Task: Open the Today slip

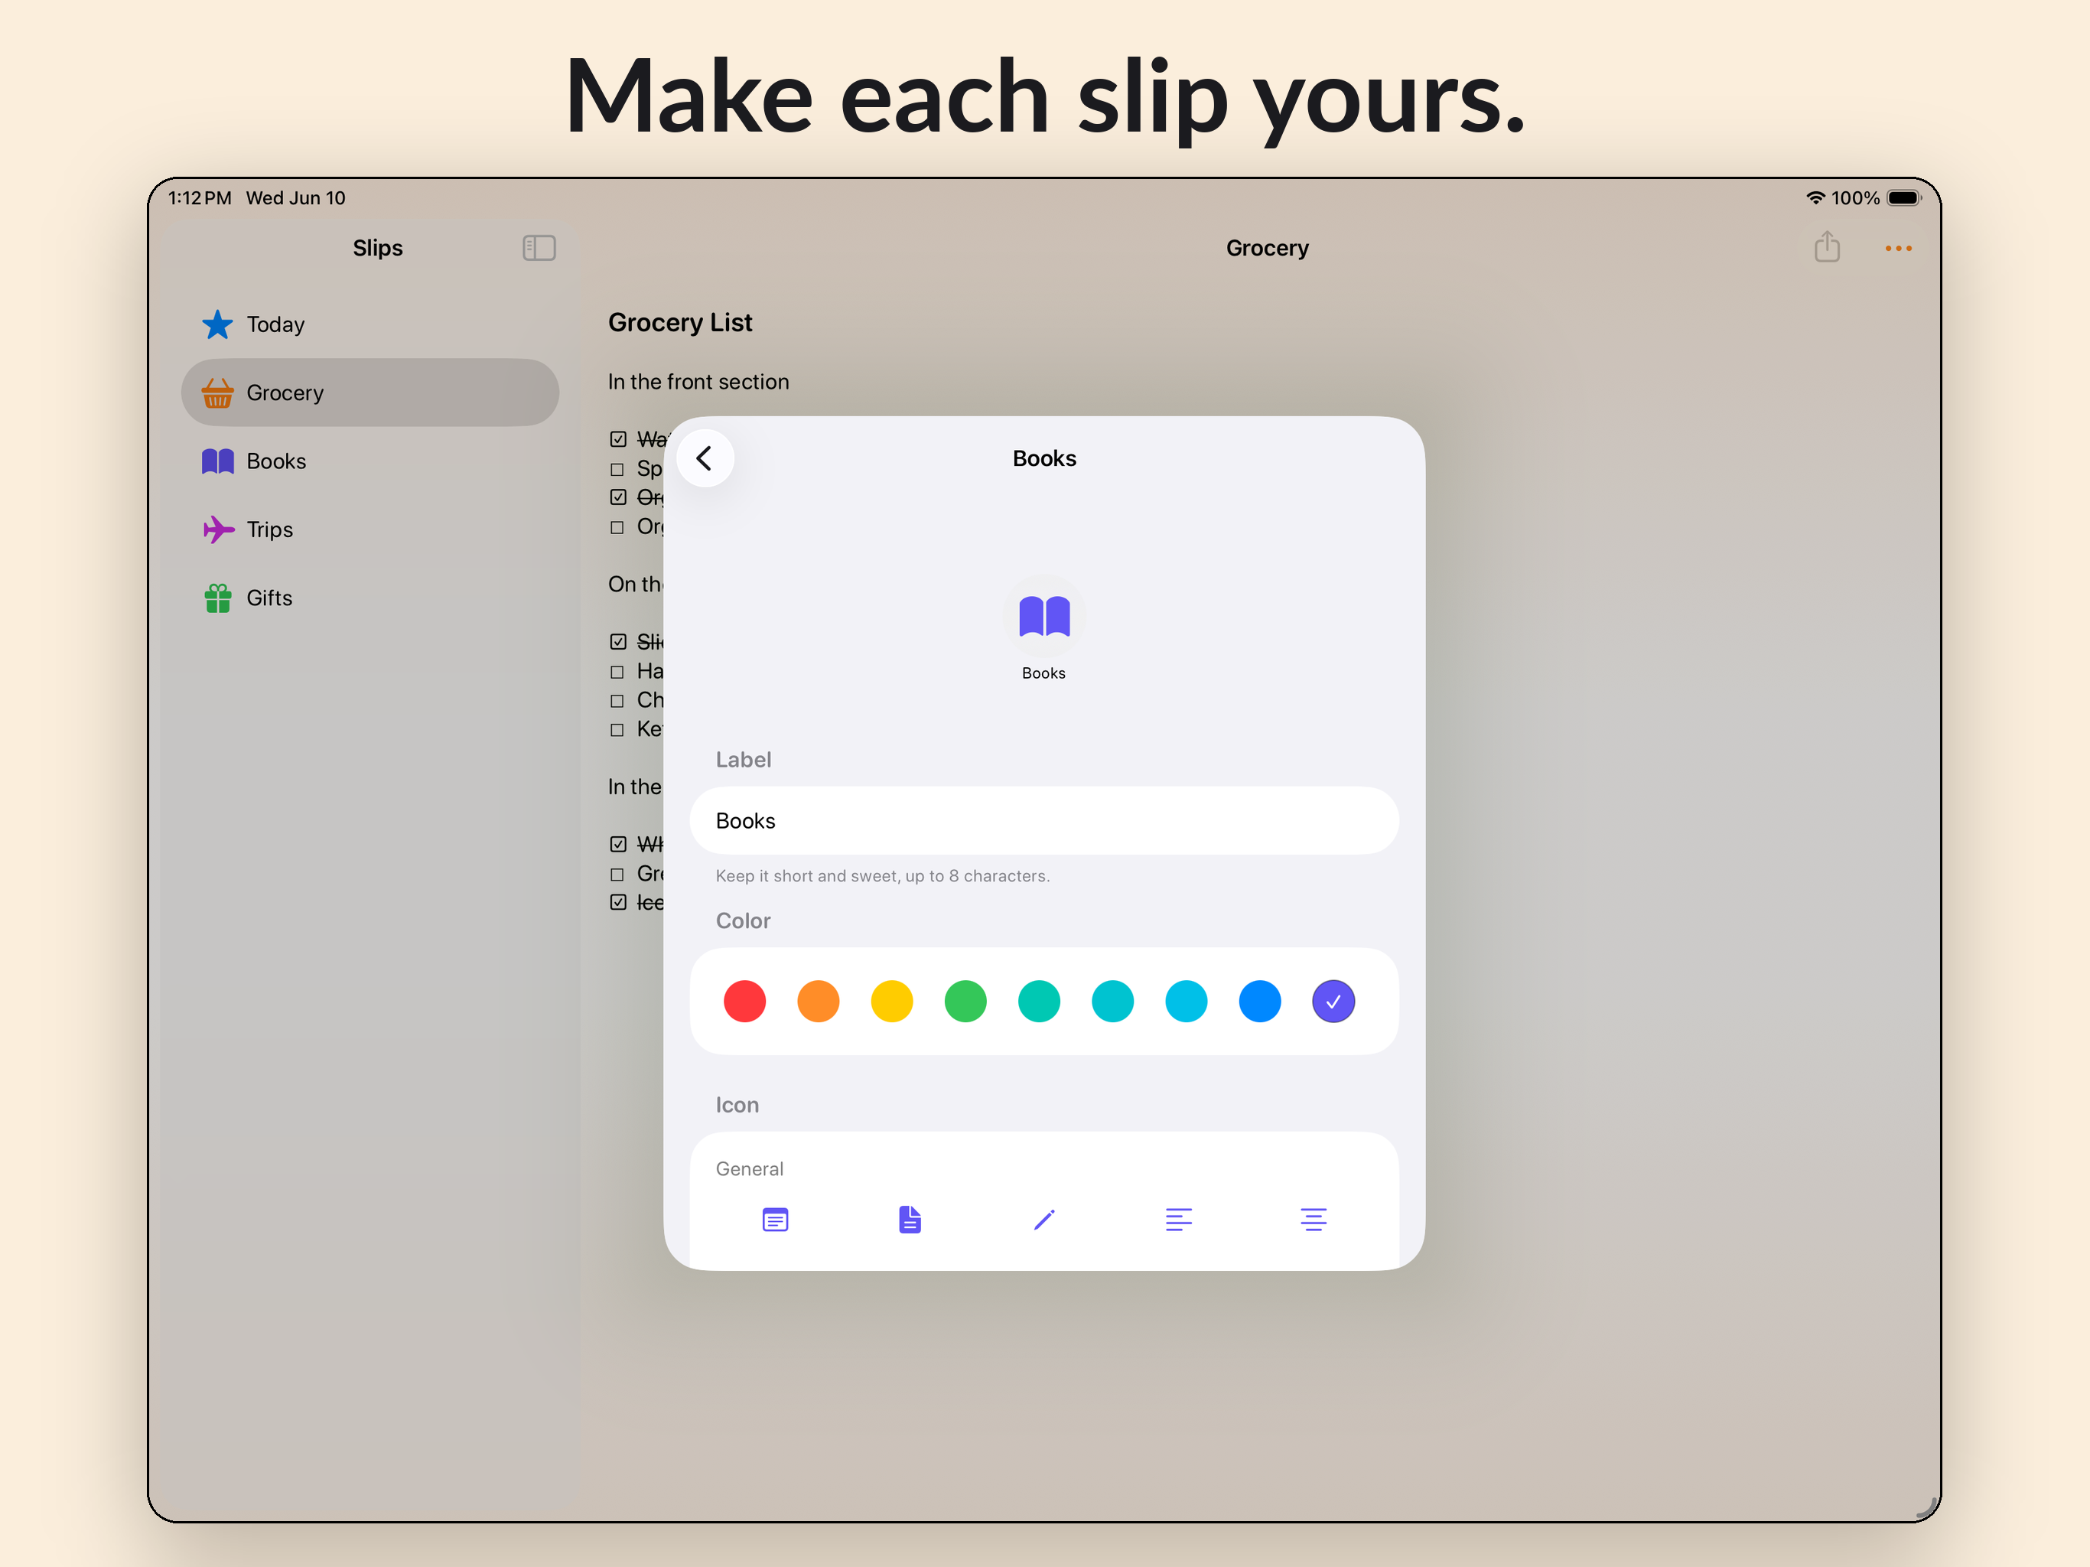Action: tap(369, 324)
